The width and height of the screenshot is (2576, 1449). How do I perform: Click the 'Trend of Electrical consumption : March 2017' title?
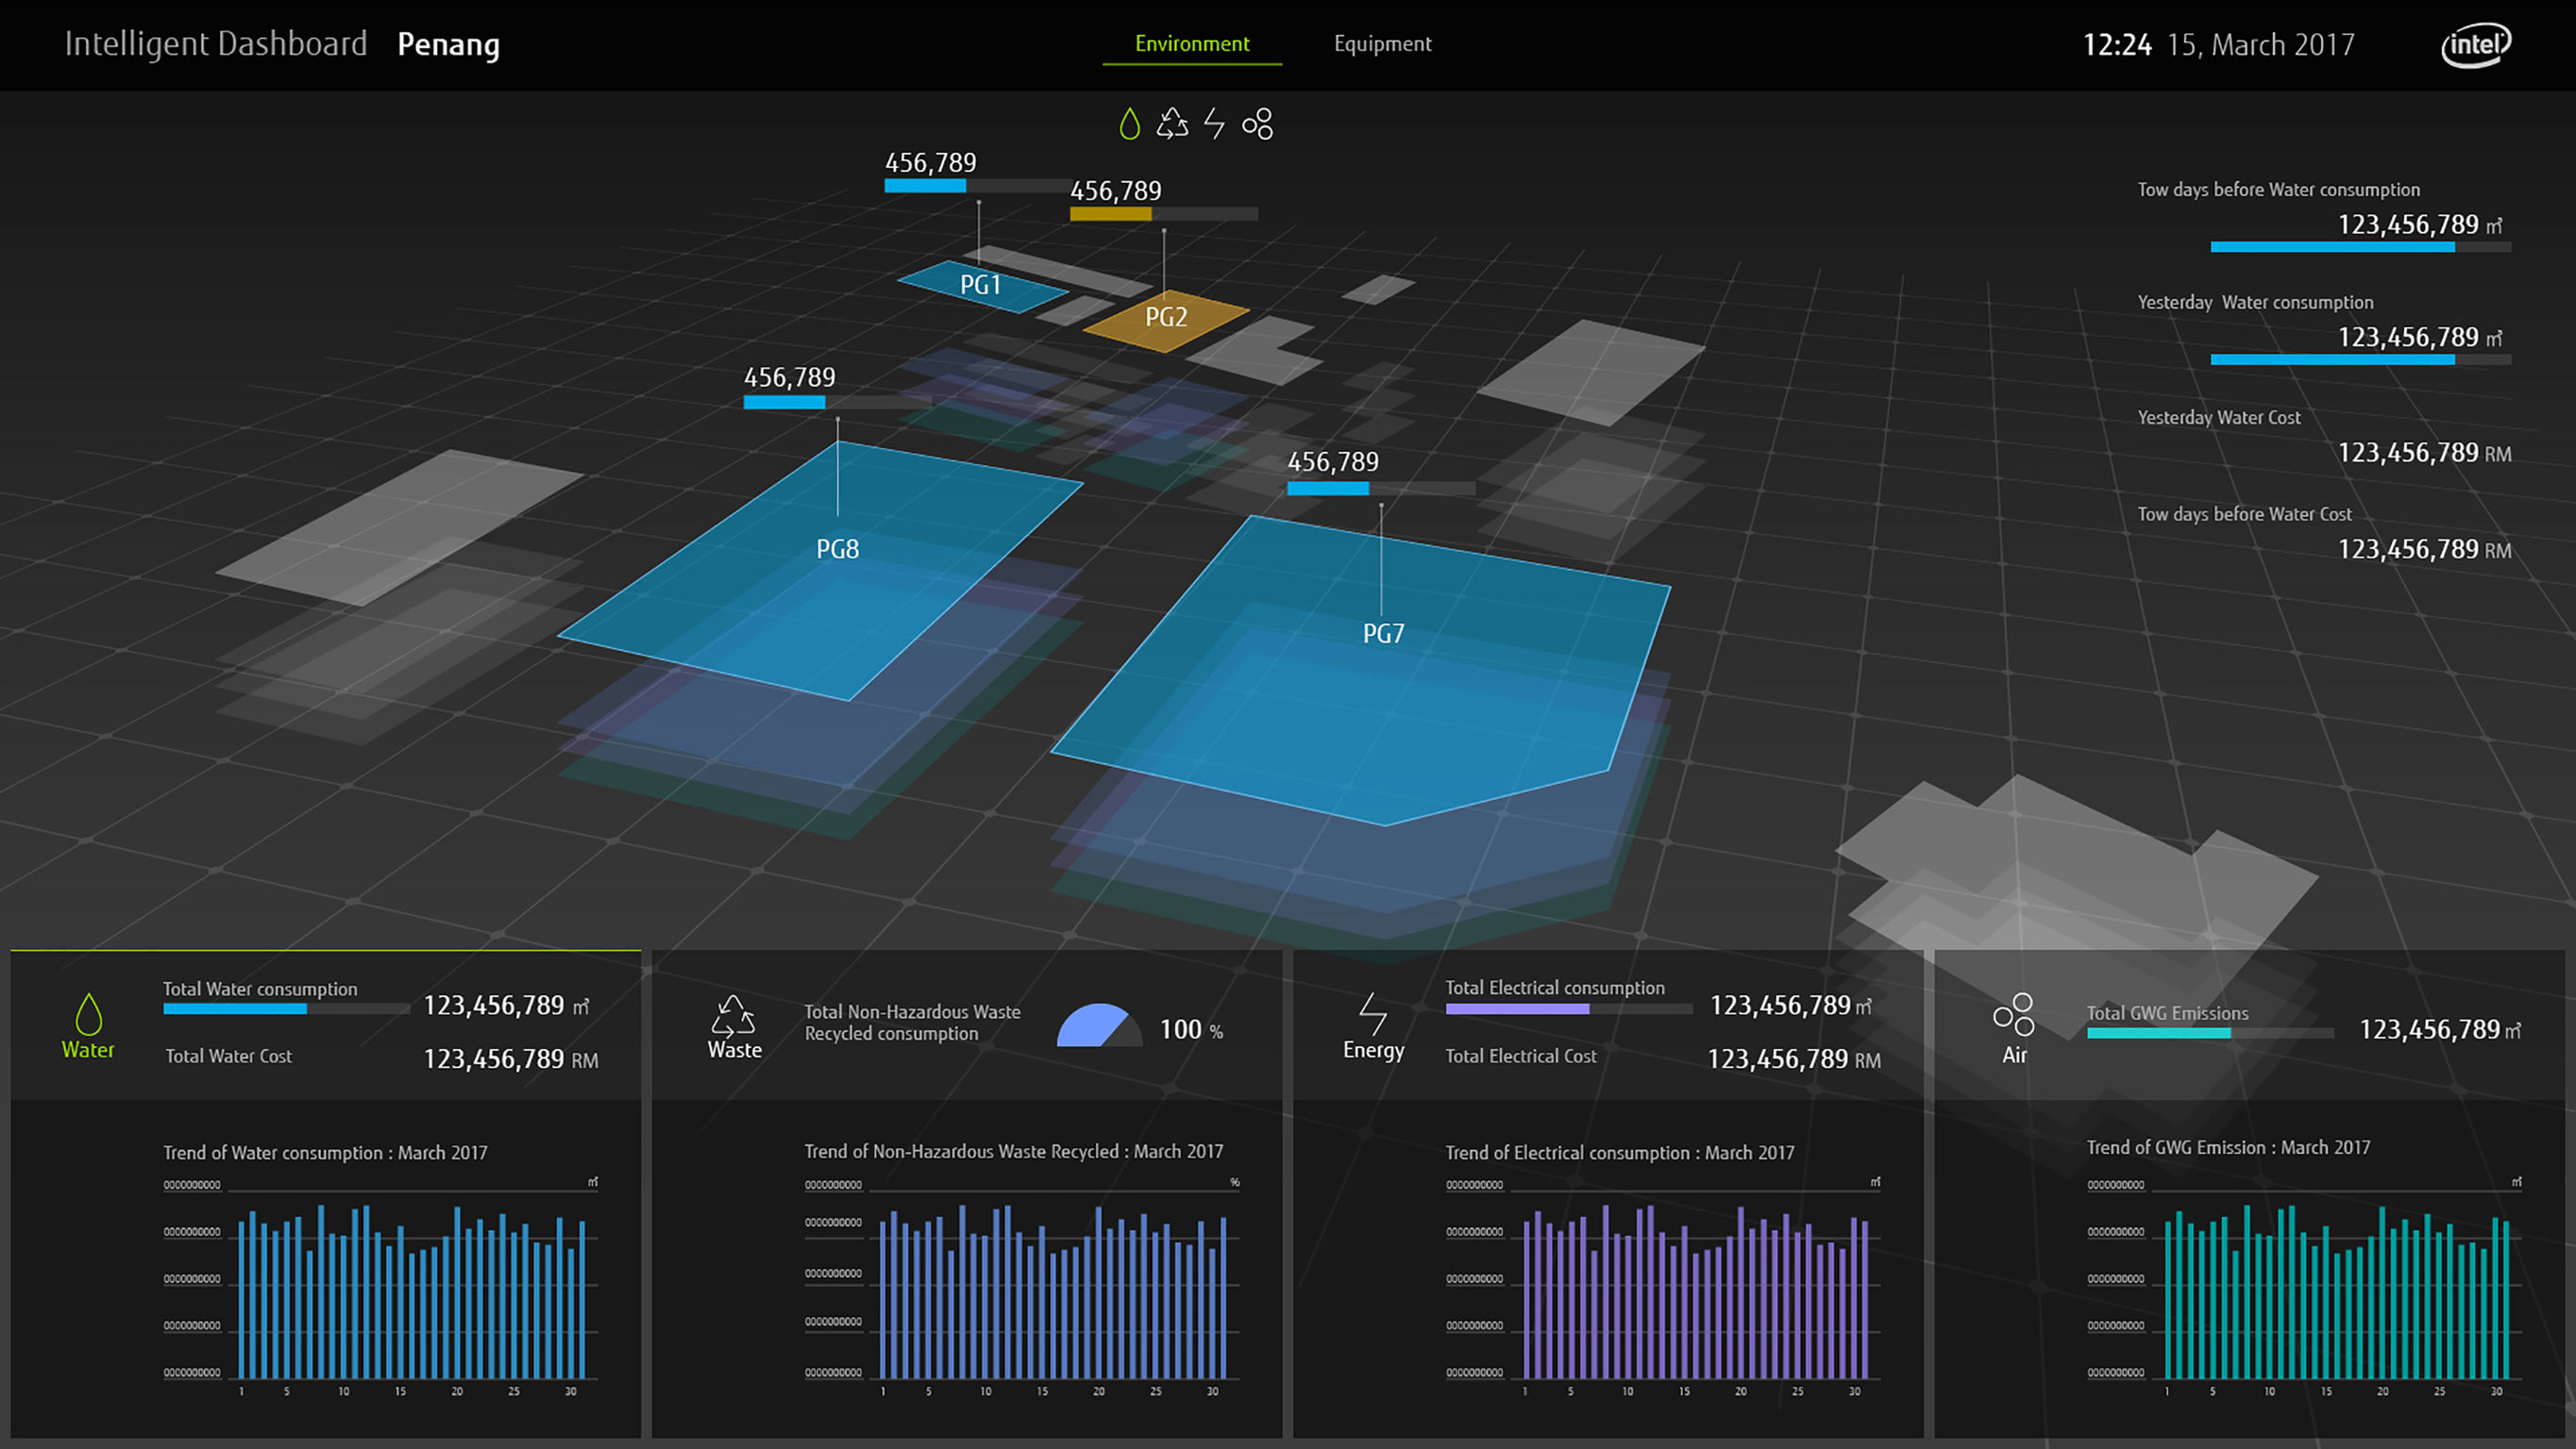1619,1153
